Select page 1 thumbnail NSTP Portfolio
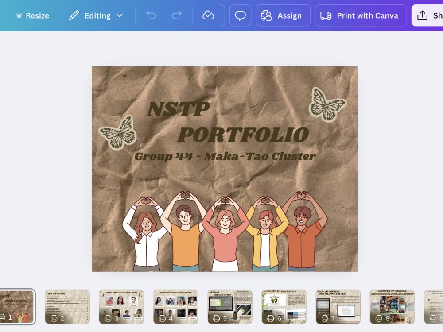The width and height of the screenshot is (443, 332). point(17,307)
